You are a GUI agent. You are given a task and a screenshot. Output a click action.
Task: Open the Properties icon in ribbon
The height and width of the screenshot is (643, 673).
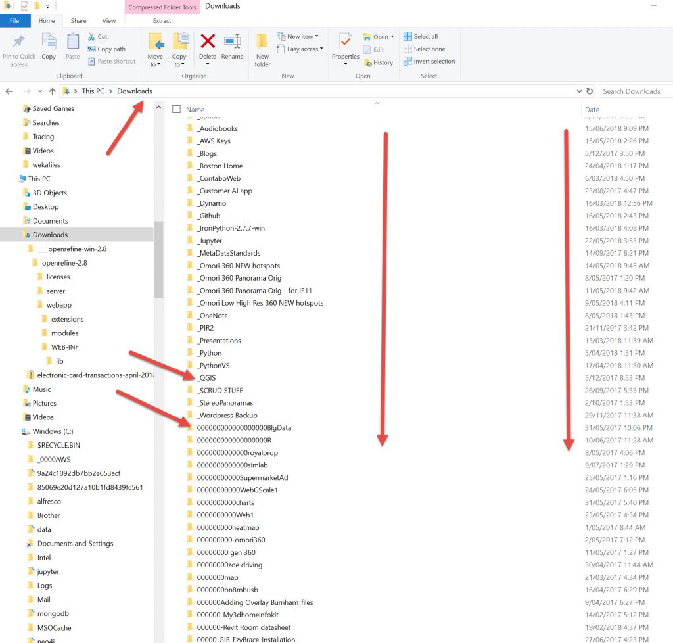346,43
